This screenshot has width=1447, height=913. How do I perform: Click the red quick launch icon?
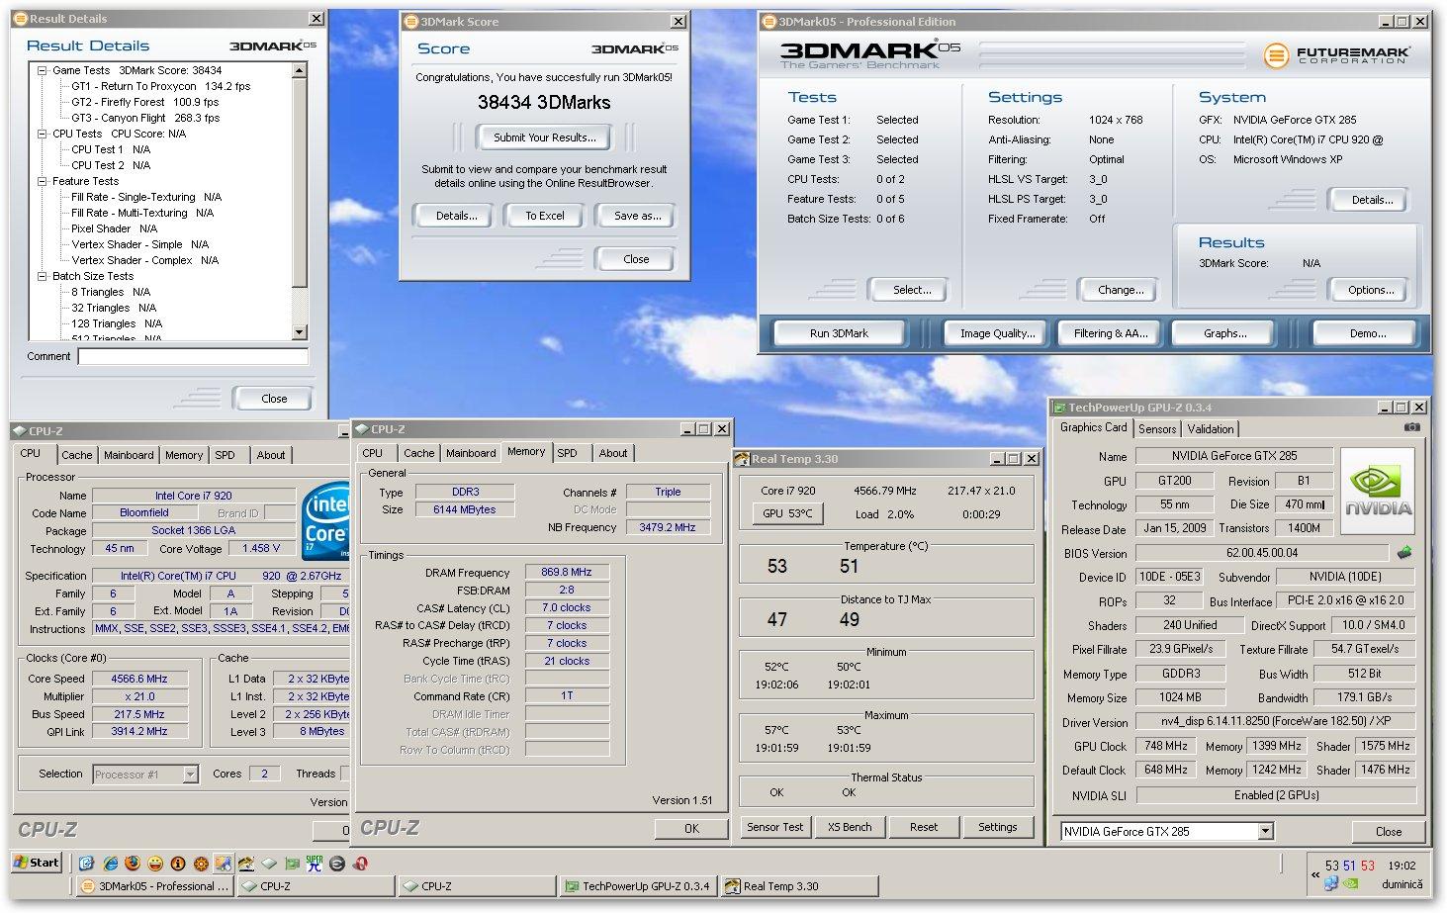click(x=360, y=863)
